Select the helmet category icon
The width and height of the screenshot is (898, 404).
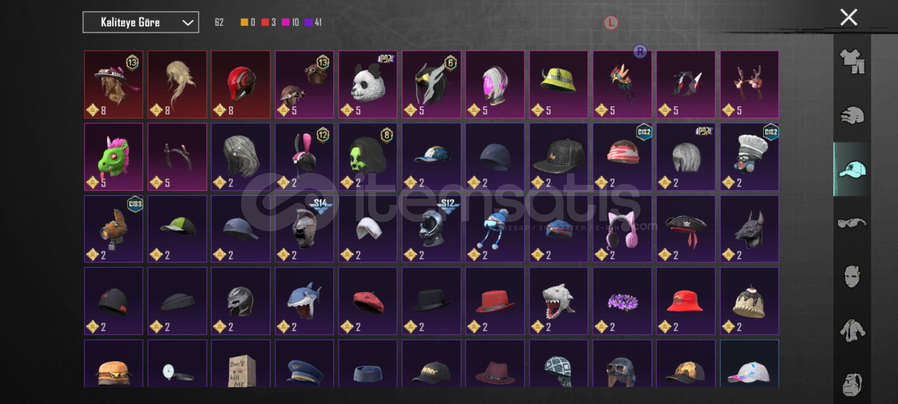[852, 115]
